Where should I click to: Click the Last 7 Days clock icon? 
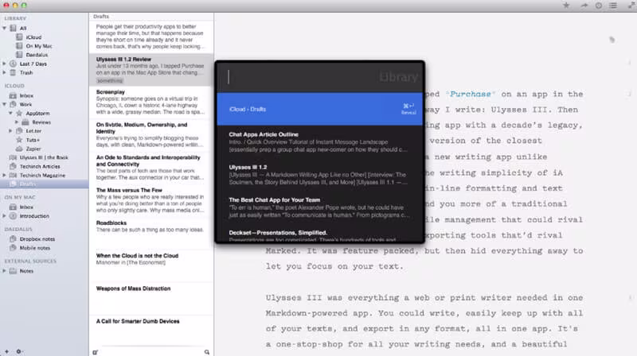point(13,64)
